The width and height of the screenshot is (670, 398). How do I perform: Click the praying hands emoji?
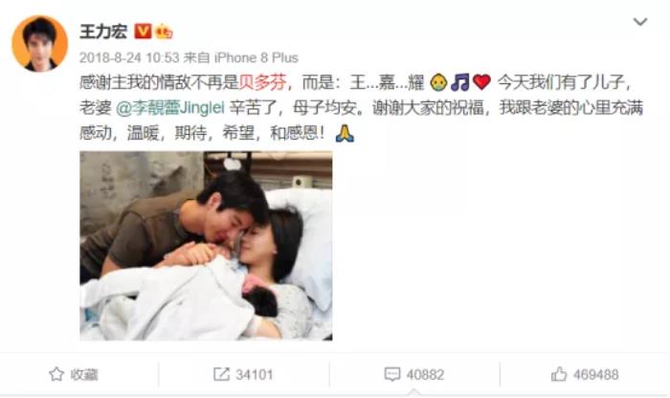tap(345, 133)
